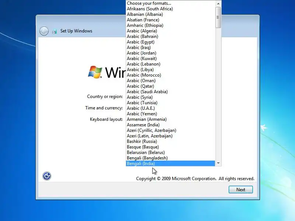Image resolution: width=295 pixels, height=221 pixels.
Task: Select Belarusian (Belarus) format
Action: (170, 152)
